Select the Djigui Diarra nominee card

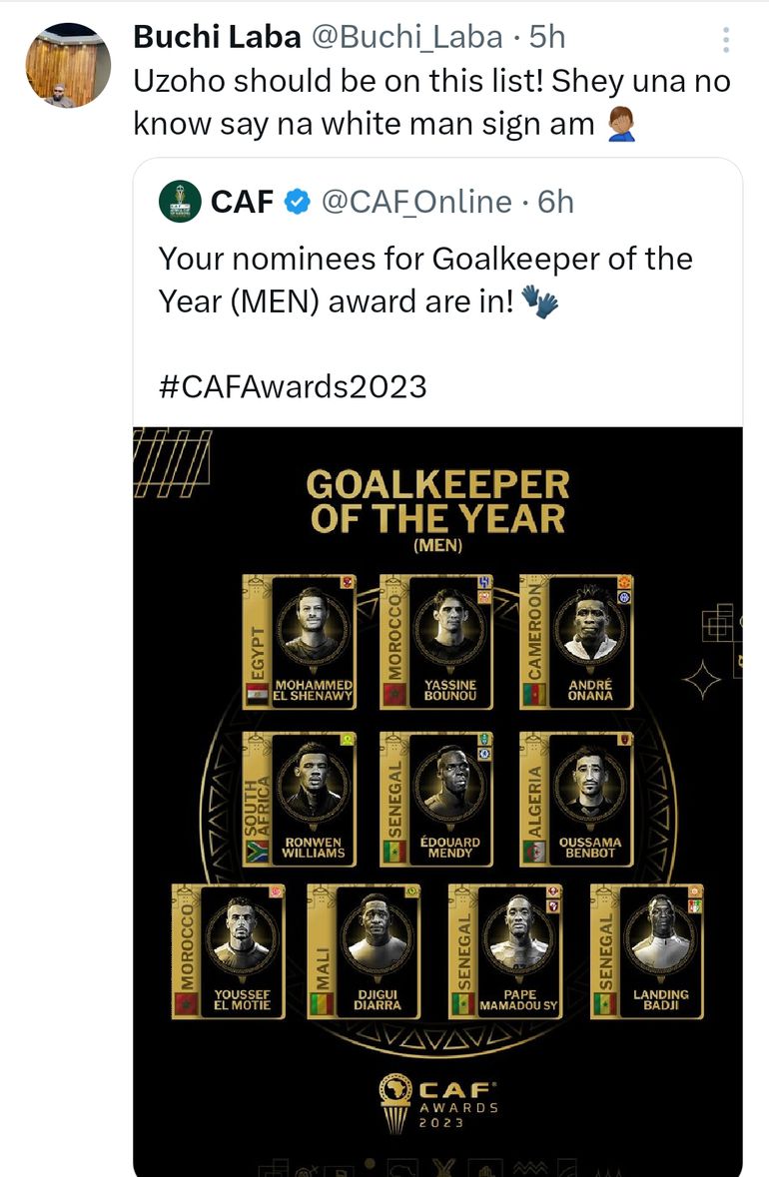pyautogui.click(x=366, y=951)
